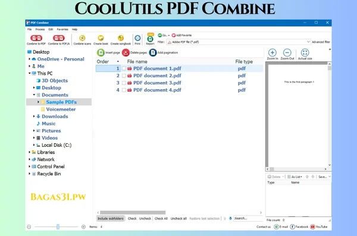The image size is (357, 236).
Task: Check the box for PDF document 2.pdf
Action: [124, 75]
